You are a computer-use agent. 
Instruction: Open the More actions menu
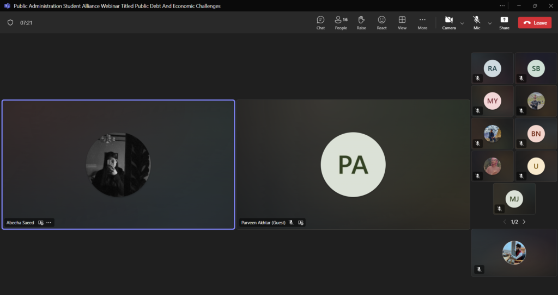click(x=422, y=23)
